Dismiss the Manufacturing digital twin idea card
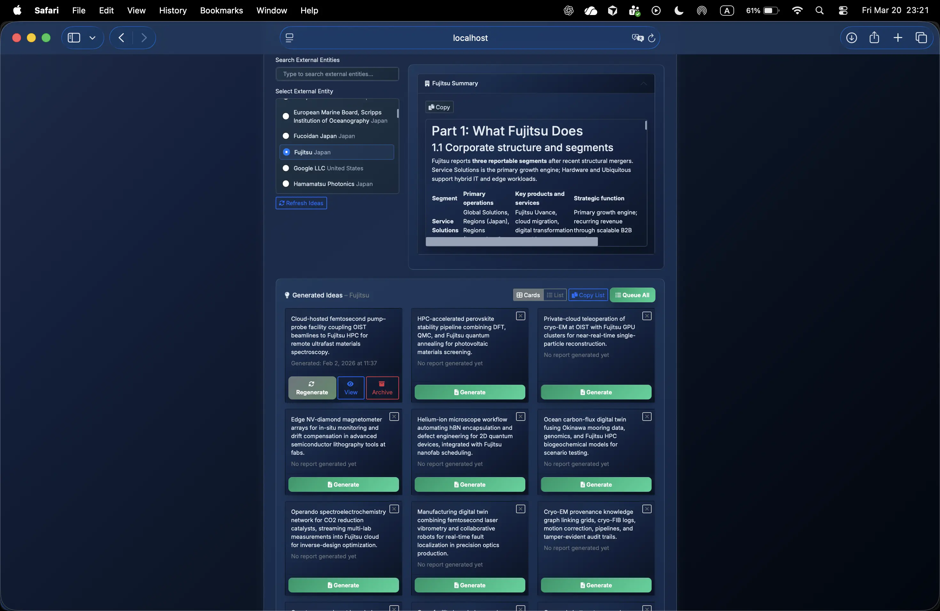 (521, 509)
